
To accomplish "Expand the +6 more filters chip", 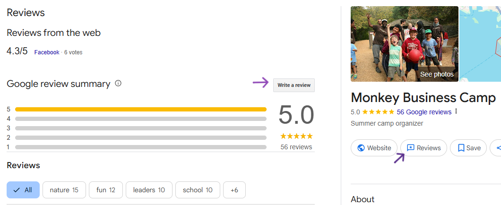I will point(234,190).
